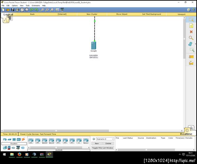
Task: Switch to Realtime mode tab
Action: pyautogui.click(x=186, y=134)
